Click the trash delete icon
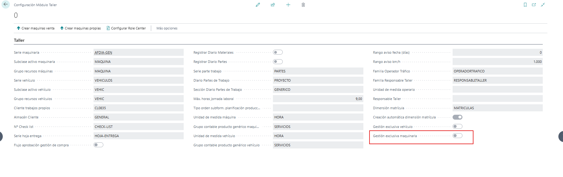The width and height of the screenshot is (563, 177). tap(303, 5)
